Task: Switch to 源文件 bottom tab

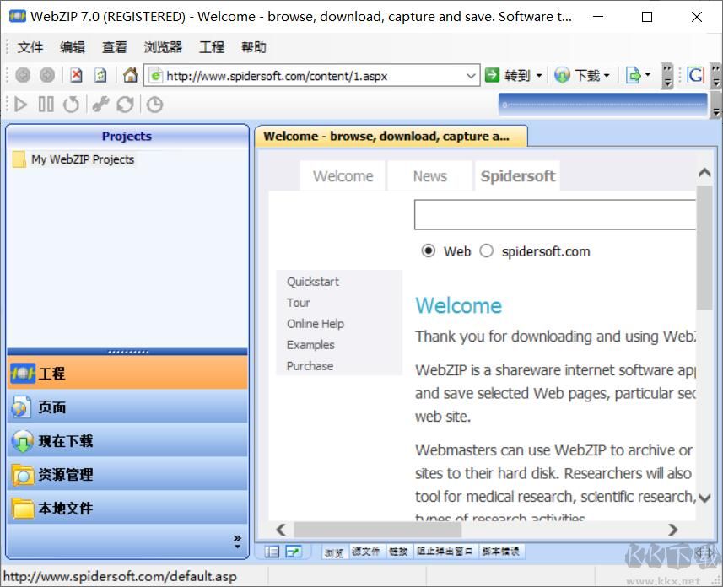Action: point(366,552)
